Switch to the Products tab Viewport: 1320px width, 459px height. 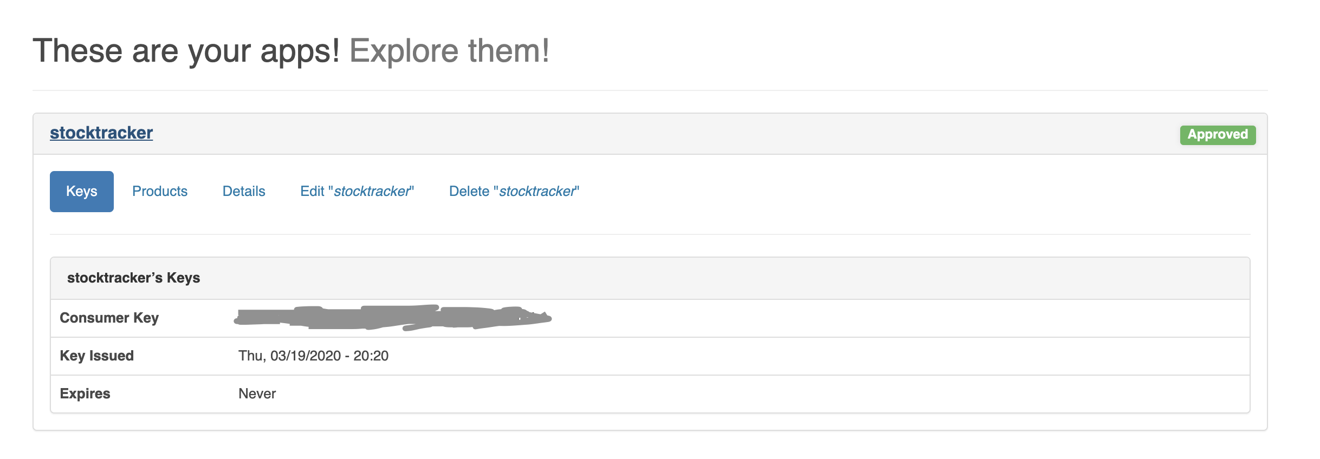click(160, 191)
